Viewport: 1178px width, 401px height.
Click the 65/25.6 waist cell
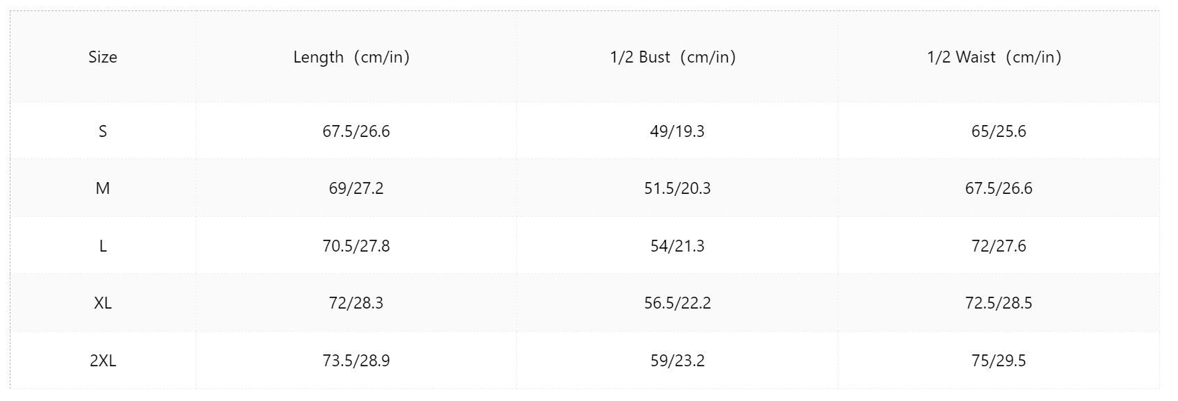pos(998,131)
